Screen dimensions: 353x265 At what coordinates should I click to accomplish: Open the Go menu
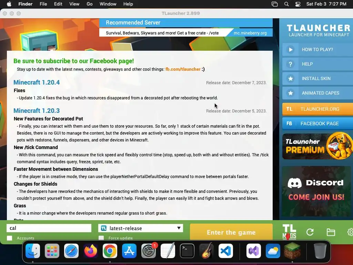click(90, 4)
